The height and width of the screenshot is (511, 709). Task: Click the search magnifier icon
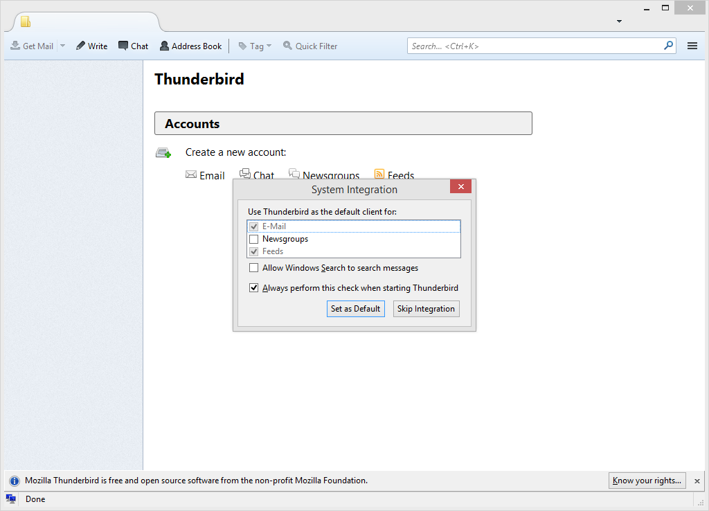pos(668,46)
